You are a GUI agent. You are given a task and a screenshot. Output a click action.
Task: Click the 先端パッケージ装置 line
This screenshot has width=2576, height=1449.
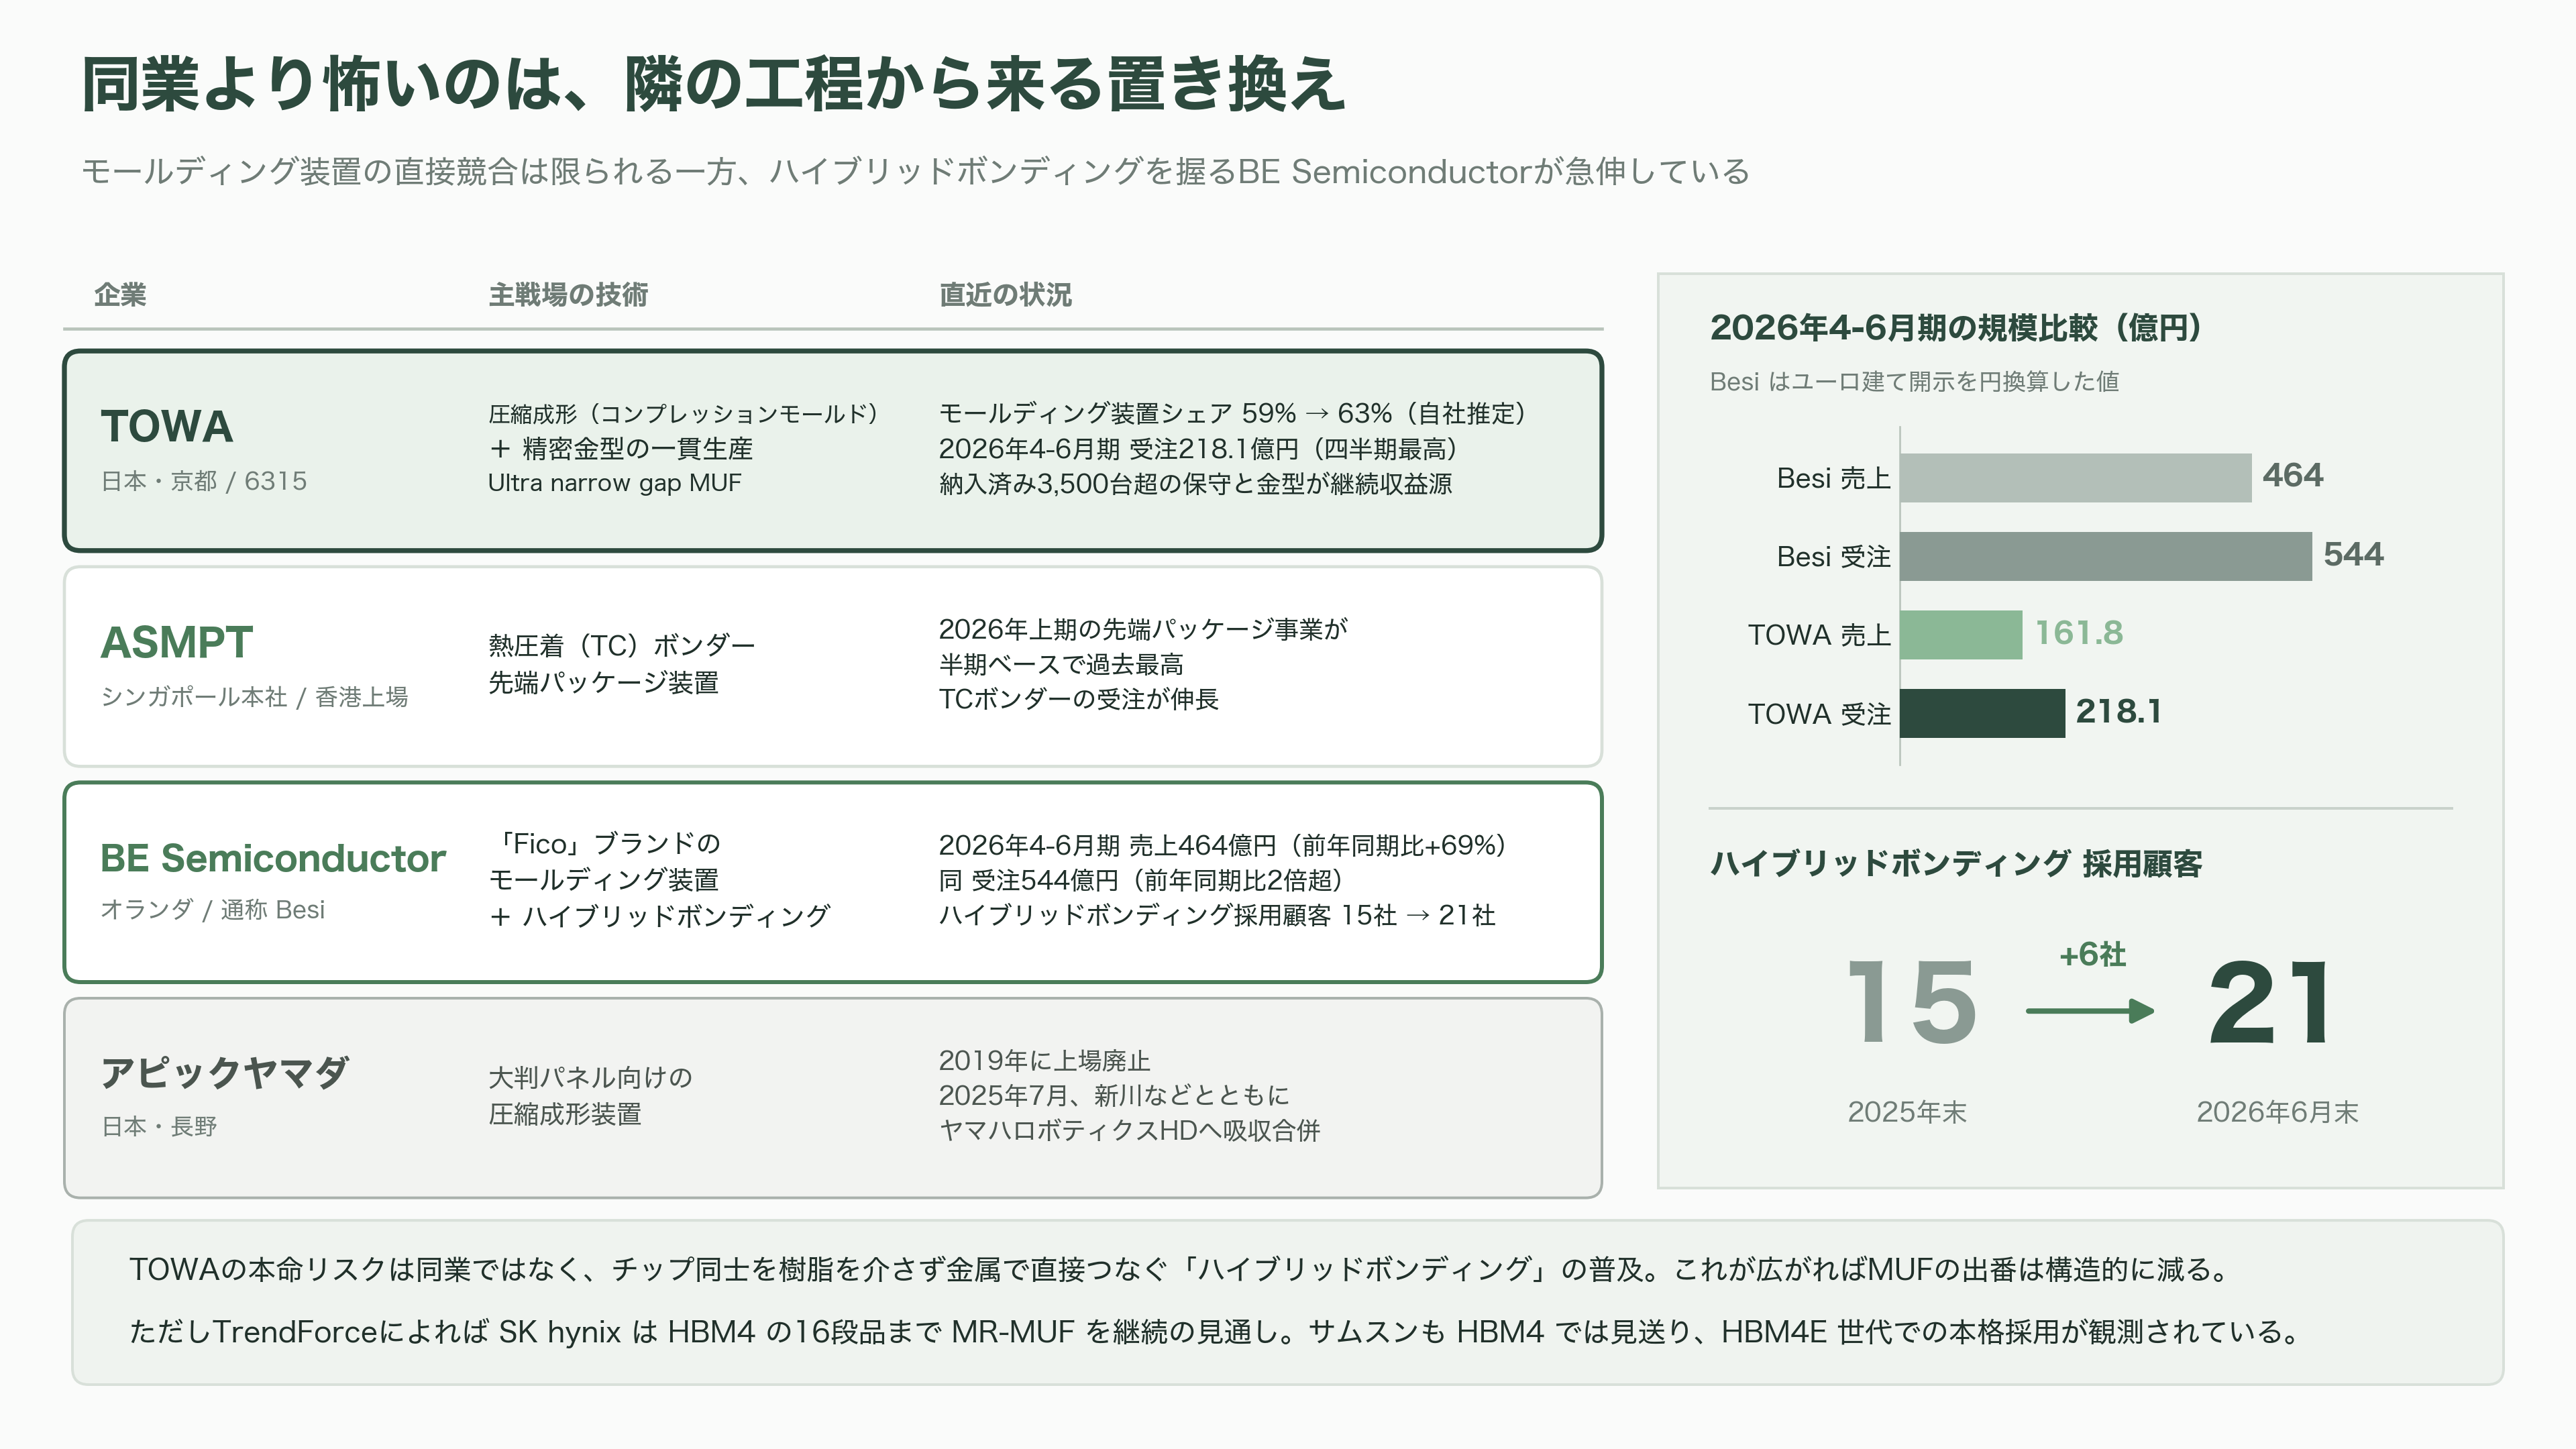click(604, 682)
